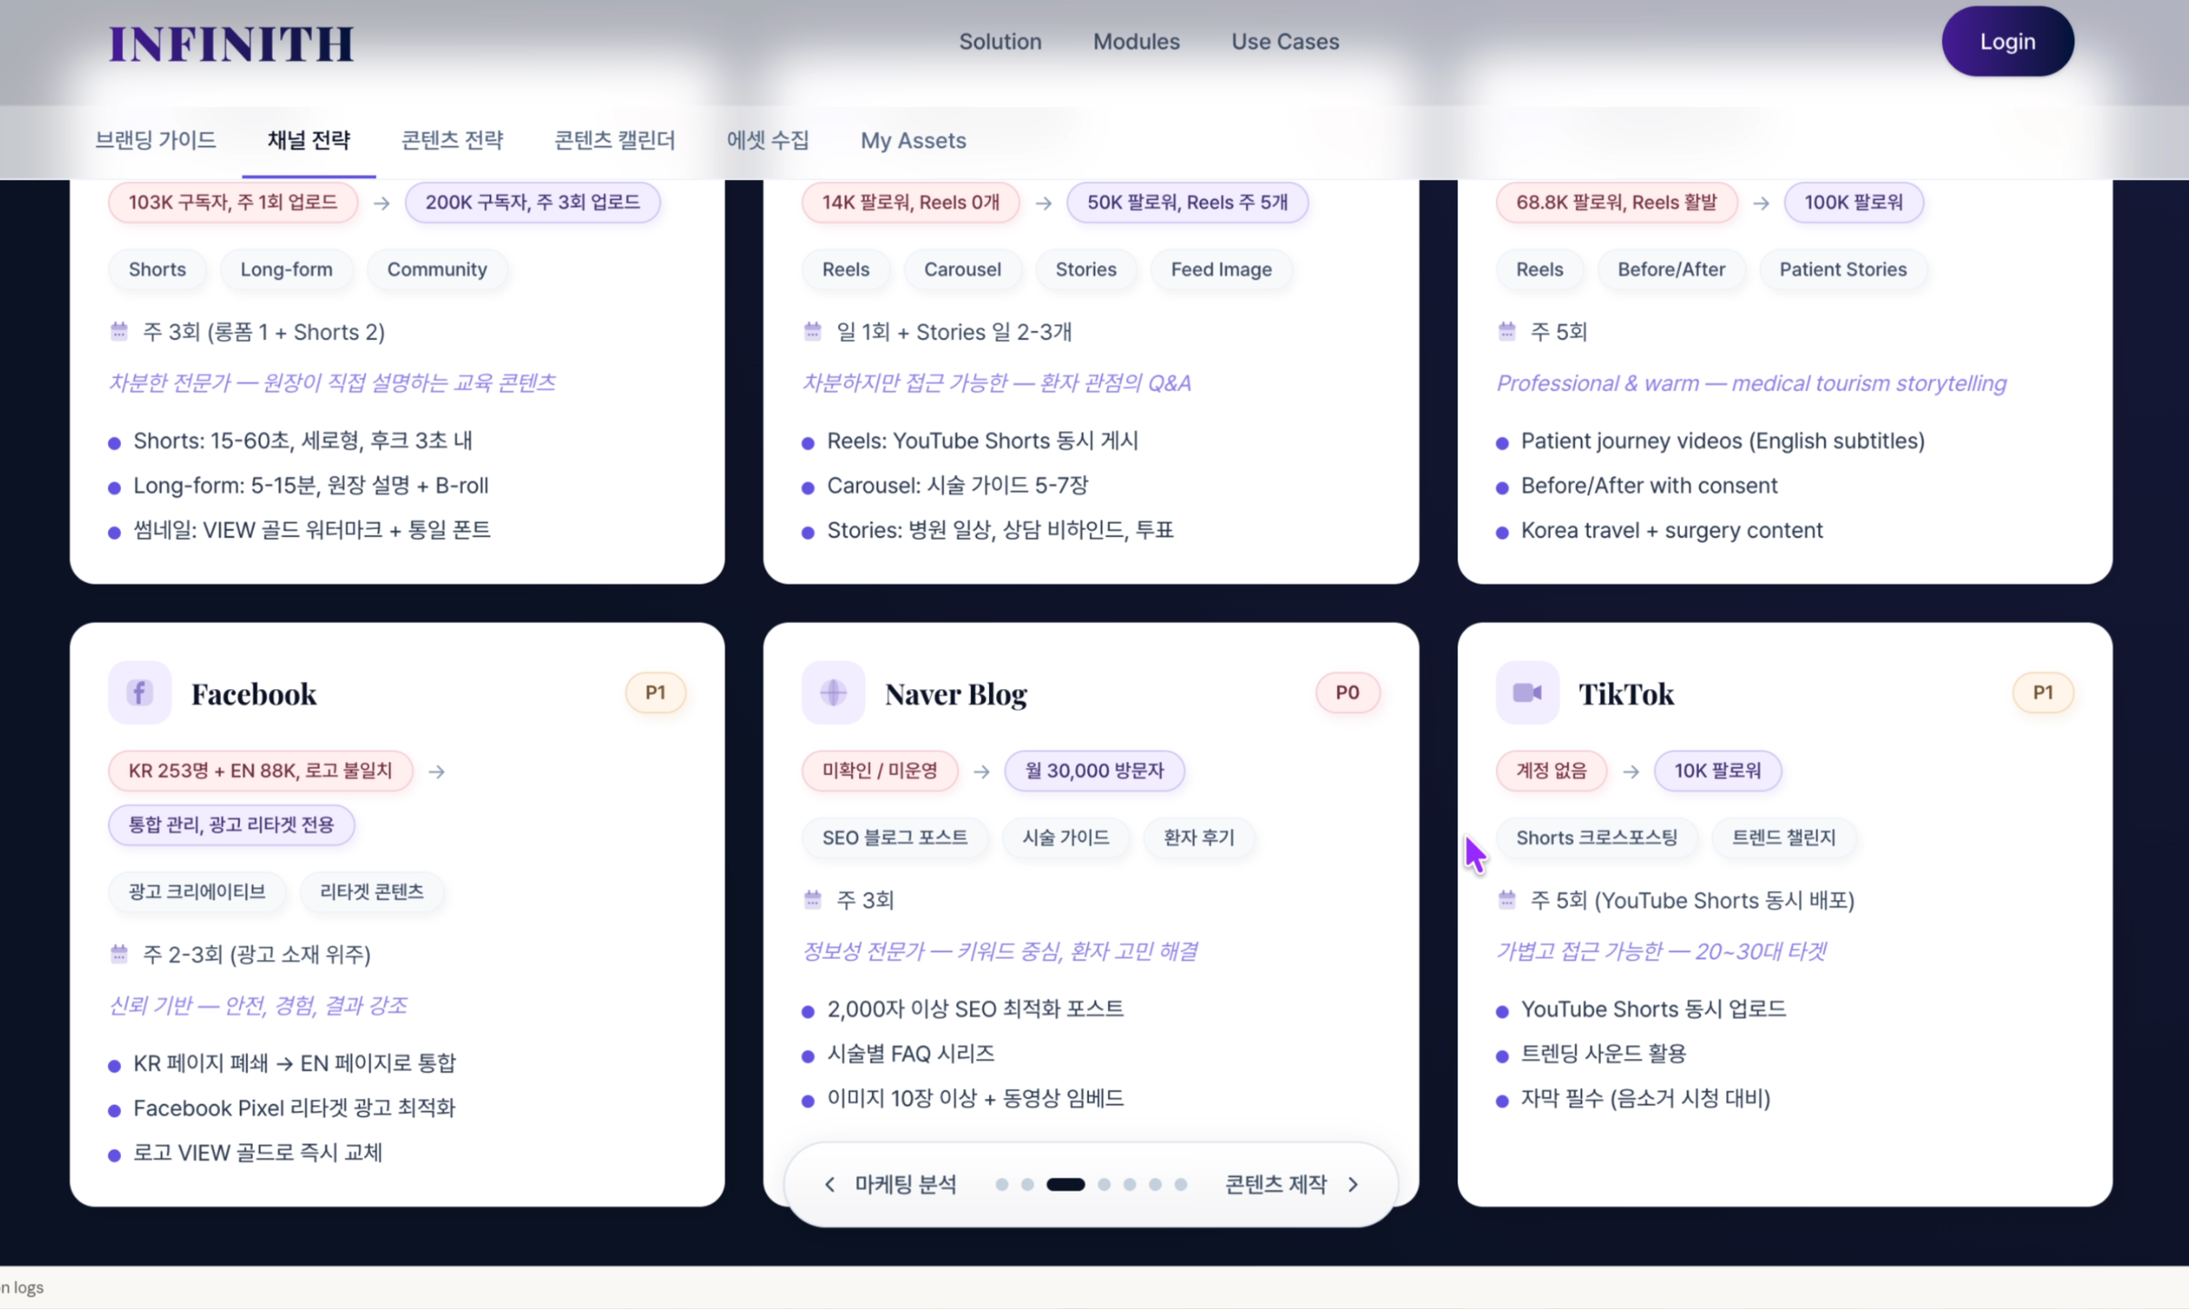Open the My Assets tab

tap(913, 140)
